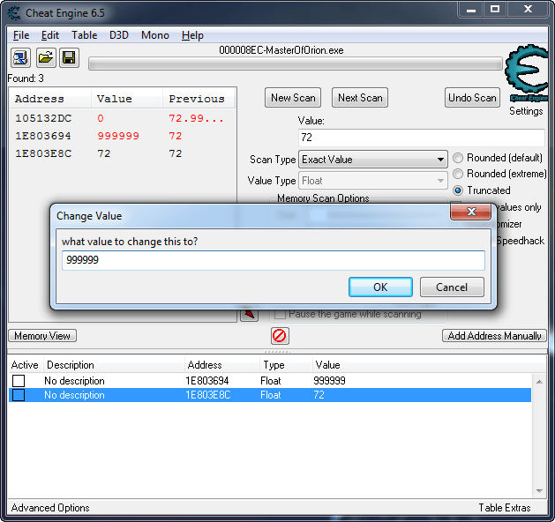This screenshot has height=522, width=555.
Task: Click Float type of row 1E803694
Action: pos(270,381)
